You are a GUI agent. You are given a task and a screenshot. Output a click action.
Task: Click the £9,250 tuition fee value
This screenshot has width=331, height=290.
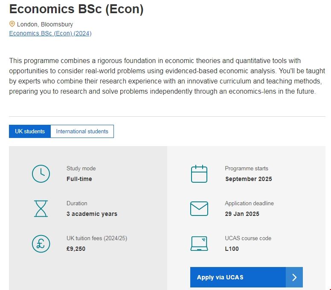tap(76, 249)
